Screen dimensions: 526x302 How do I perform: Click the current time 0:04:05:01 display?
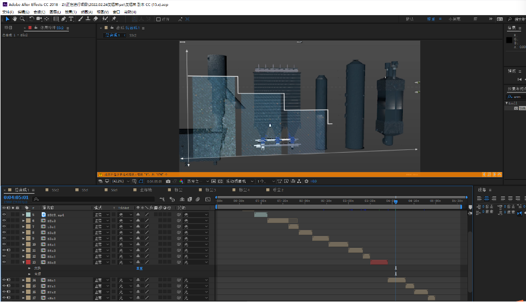pyautogui.click(x=16, y=198)
